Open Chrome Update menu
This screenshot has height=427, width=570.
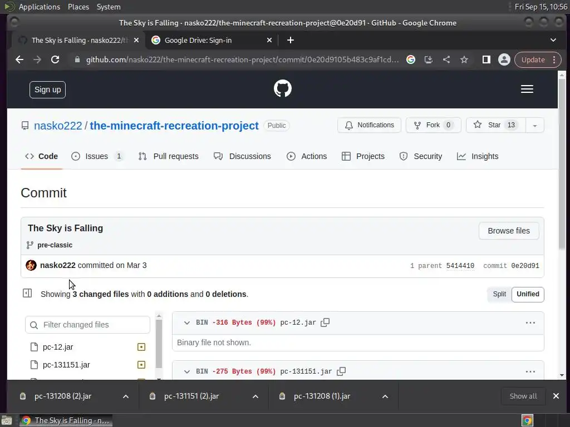[x=538, y=59]
